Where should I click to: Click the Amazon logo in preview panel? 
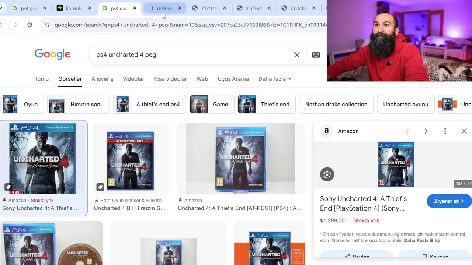point(326,131)
